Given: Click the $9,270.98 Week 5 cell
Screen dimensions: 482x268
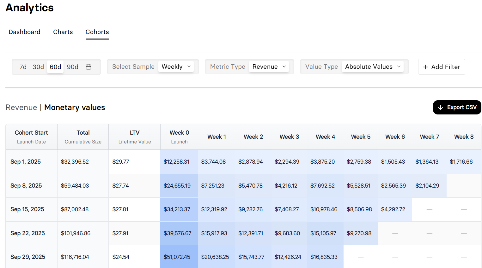Looking at the screenshot, I should coord(361,233).
